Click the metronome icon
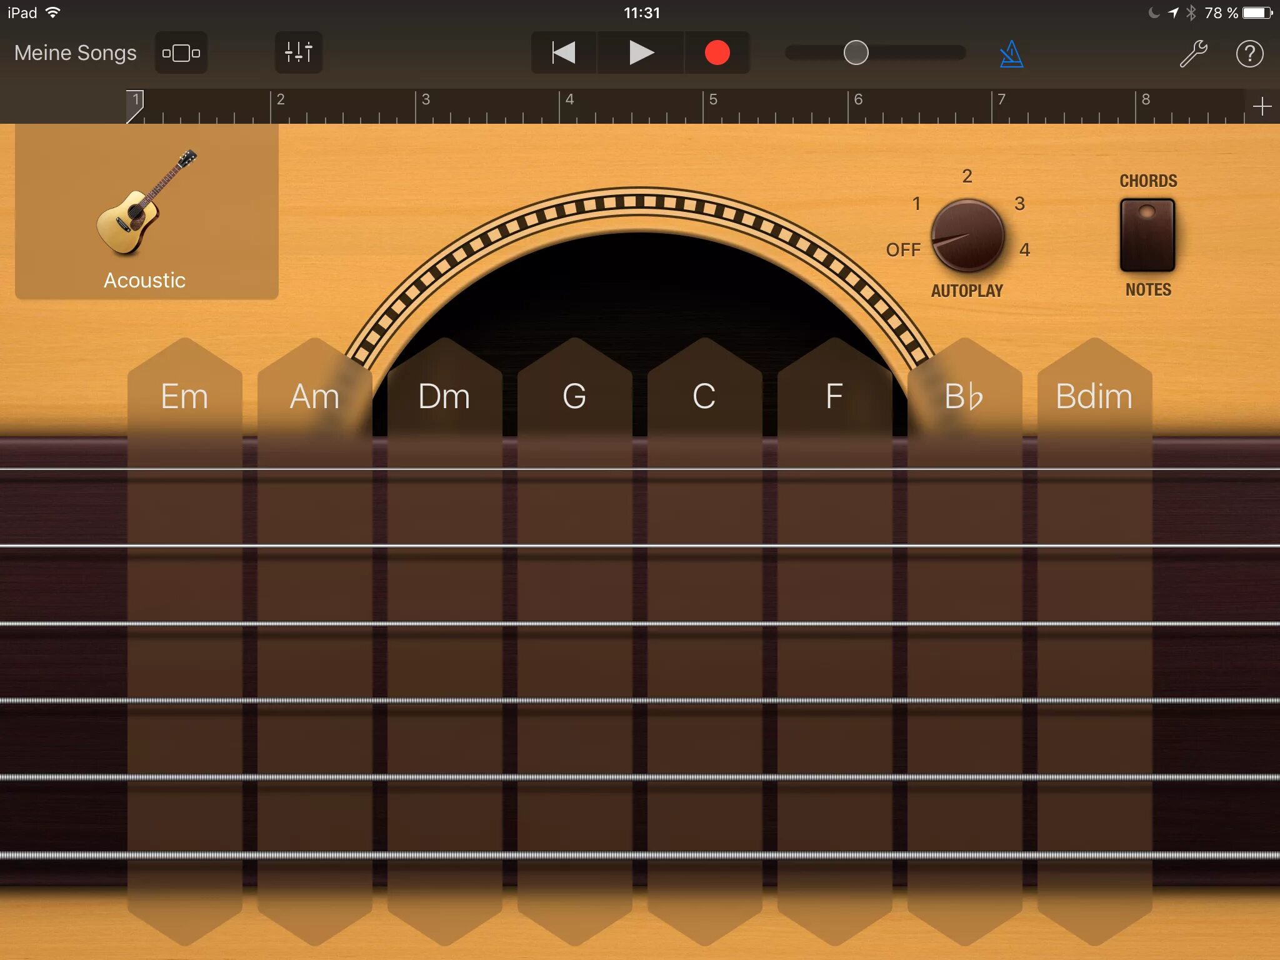The height and width of the screenshot is (960, 1280). 1009,52
